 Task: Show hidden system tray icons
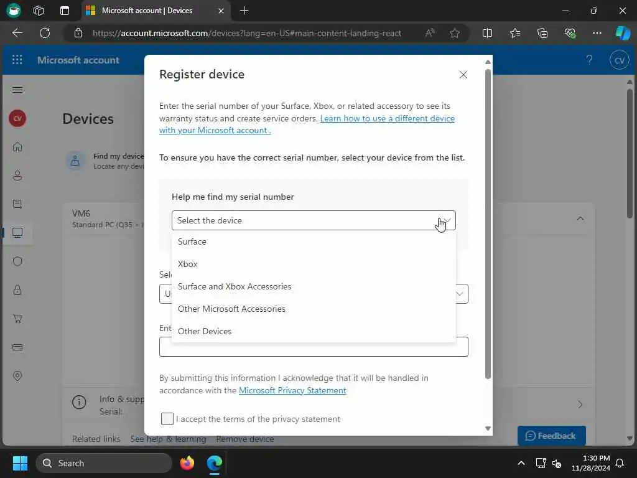pos(521,463)
